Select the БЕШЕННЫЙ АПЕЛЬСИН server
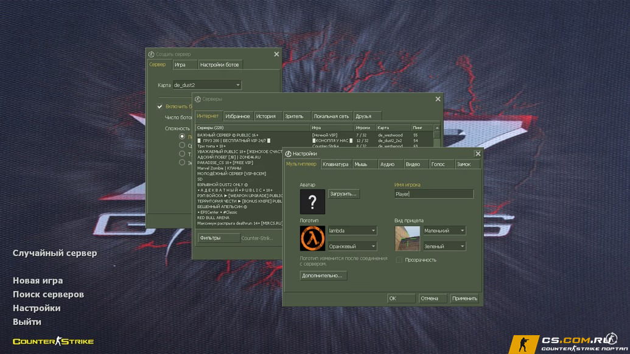The width and height of the screenshot is (630, 354). click(239, 207)
